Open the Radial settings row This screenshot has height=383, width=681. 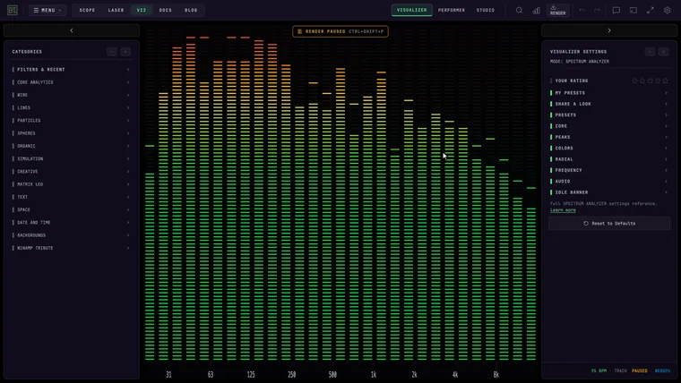click(x=609, y=159)
